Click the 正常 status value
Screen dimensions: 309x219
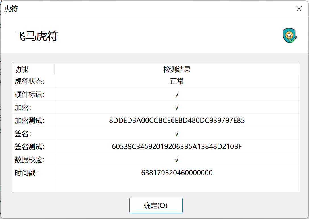(177, 81)
